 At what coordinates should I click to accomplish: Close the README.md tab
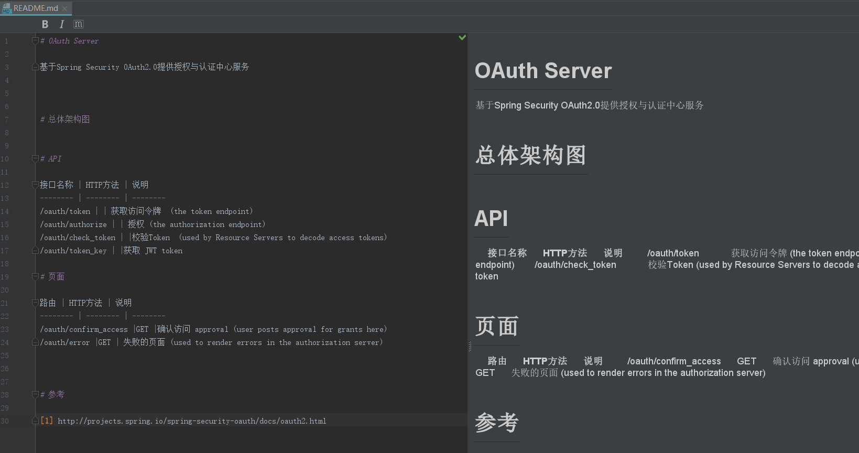coord(64,8)
